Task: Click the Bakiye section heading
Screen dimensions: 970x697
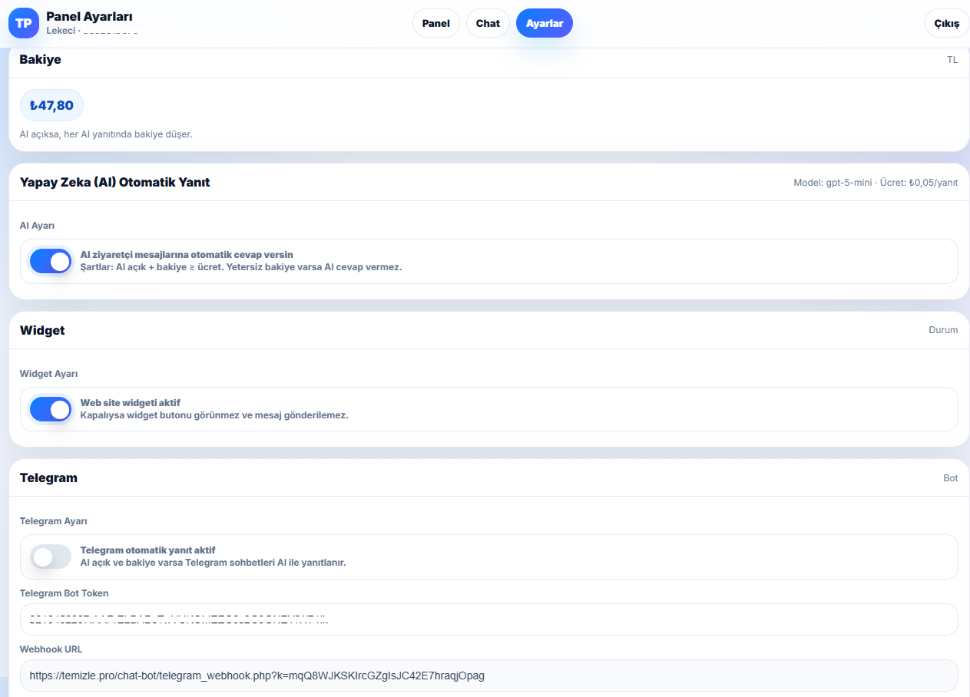Action: point(40,60)
